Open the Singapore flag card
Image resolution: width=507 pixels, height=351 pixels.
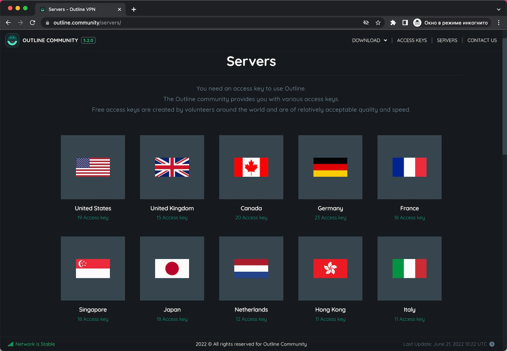click(93, 269)
